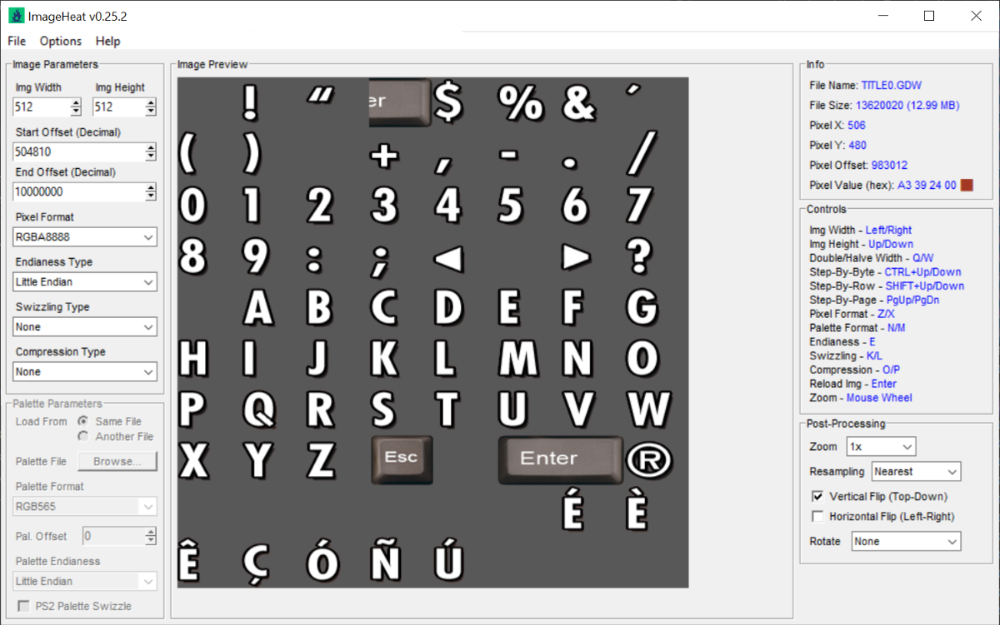Decrease Img Height using the down arrow
Image resolution: width=1000 pixels, height=625 pixels.
pos(150,111)
